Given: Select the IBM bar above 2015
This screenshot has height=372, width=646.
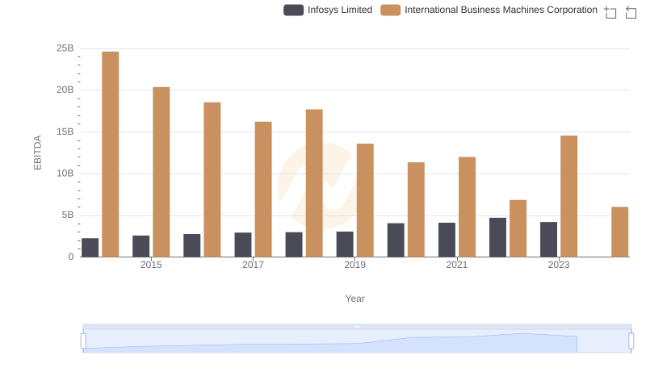Looking at the screenshot, I should pyautogui.click(x=161, y=172).
